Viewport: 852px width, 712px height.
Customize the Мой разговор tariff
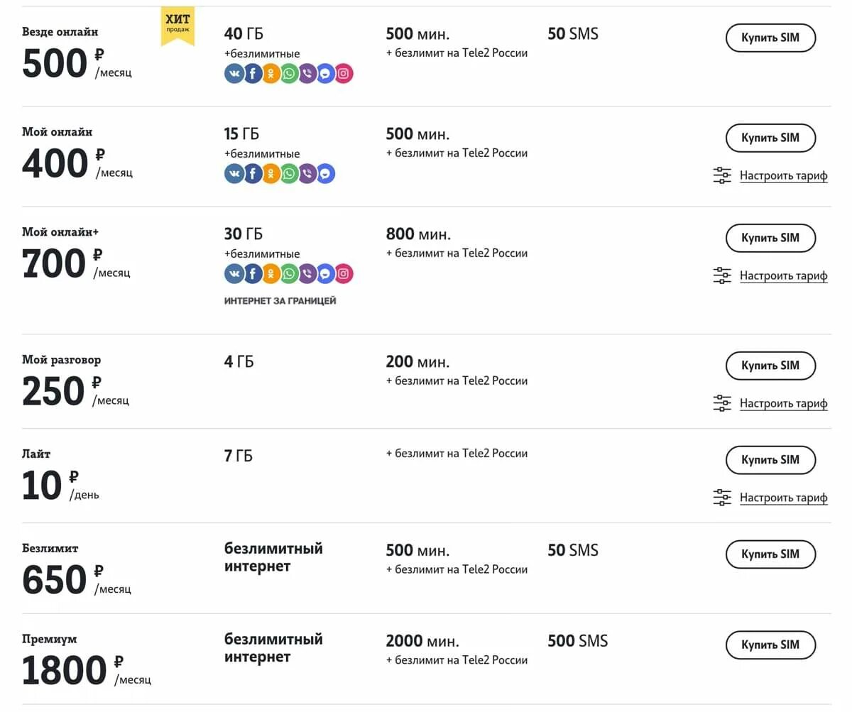click(783, 404)
